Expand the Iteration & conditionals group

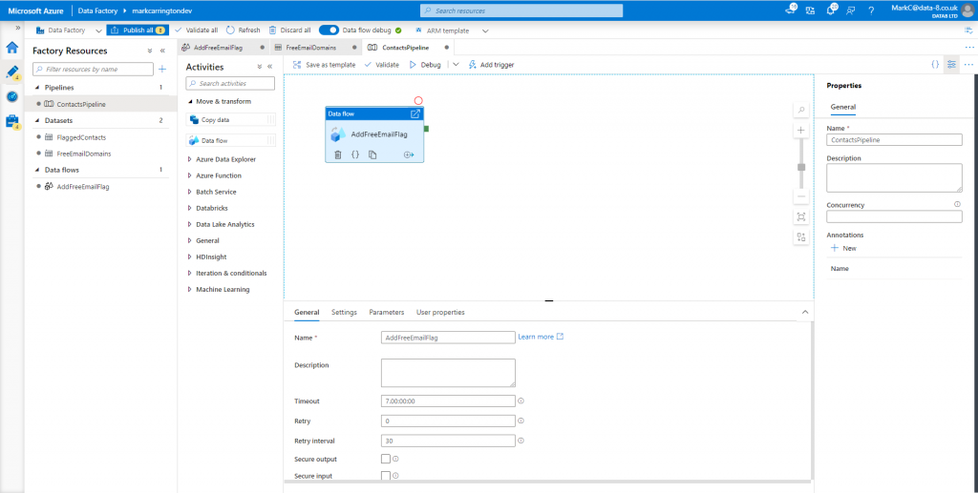click(190, 273)
